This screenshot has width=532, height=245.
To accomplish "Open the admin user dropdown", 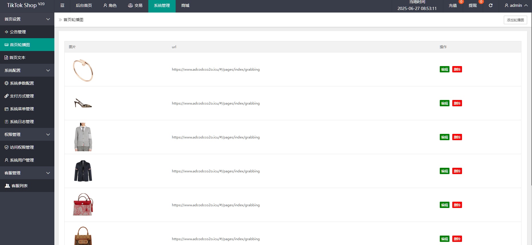I will pos(516,5).
